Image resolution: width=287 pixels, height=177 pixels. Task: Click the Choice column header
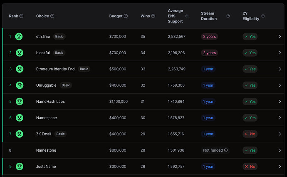point(42,16)
